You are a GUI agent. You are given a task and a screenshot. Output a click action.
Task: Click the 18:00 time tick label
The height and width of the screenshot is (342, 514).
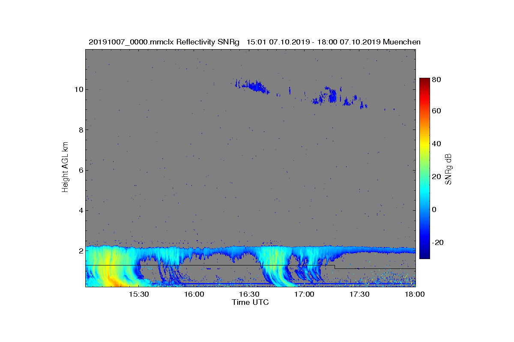tap(414, 295)
